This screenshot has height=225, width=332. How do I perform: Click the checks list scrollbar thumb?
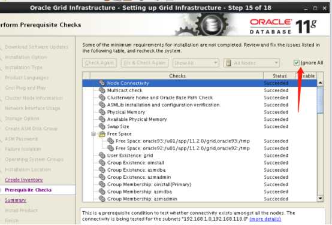pos(320,100)
